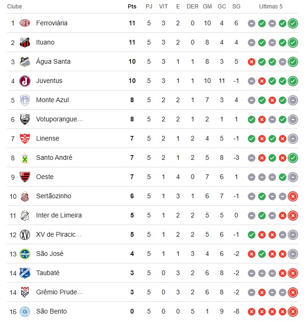Click the Linense club crest icon
This screenshot has width=307, height=322.
pos(25,138)
